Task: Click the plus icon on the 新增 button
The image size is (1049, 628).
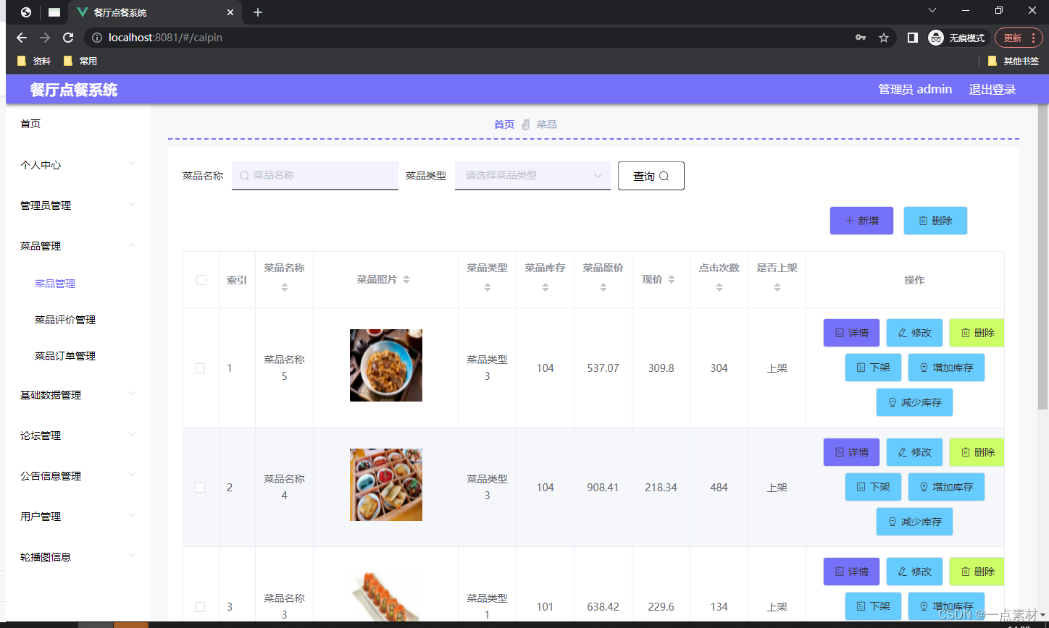Action: point(849,220)
